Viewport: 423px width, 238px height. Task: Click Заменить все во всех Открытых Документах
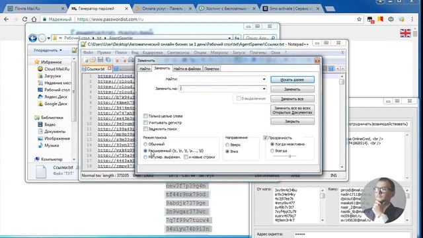point(292,110)
